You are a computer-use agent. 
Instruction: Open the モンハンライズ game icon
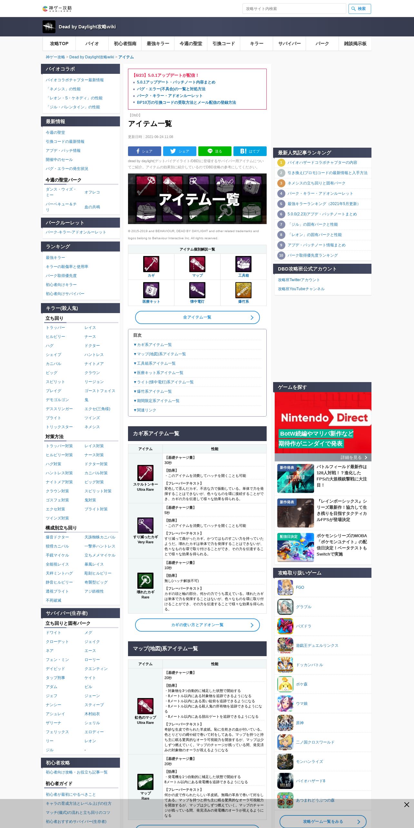pos(285,762)
